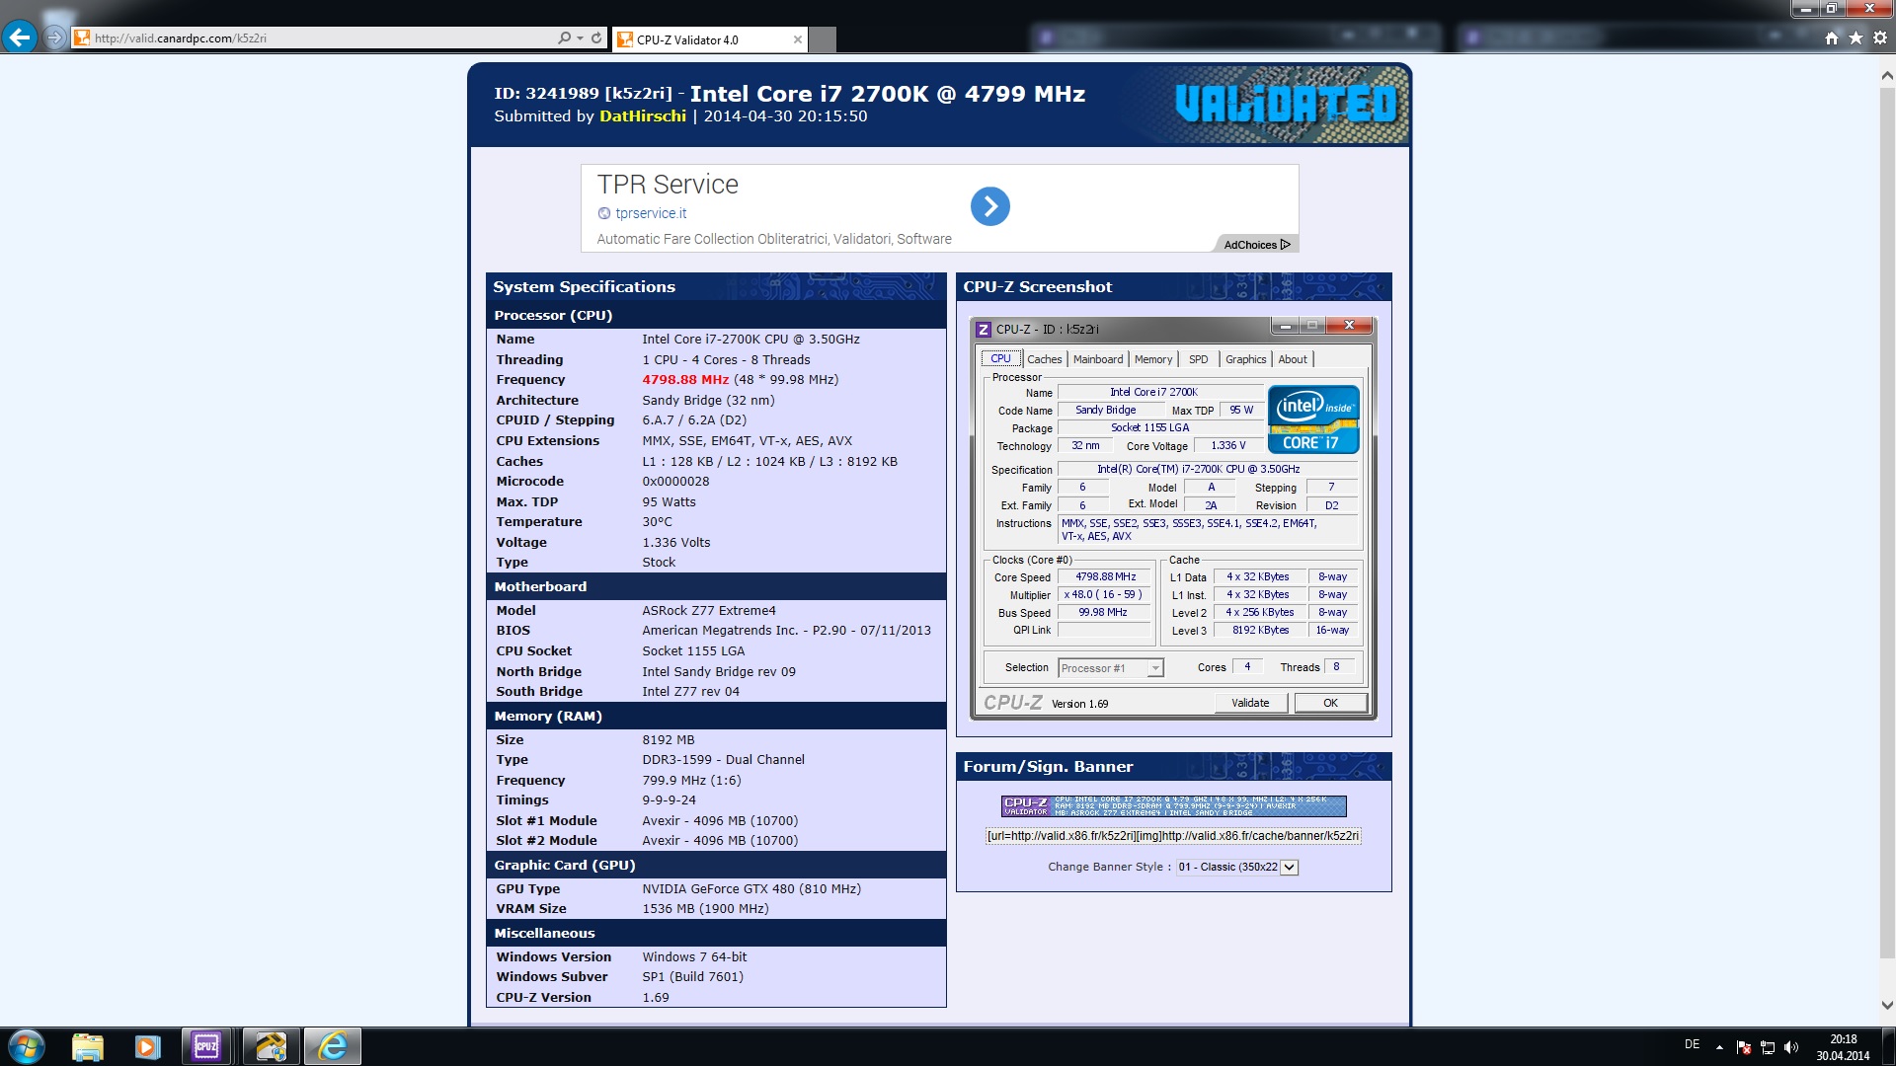The height and width of the screenshot is (1066, 1896).
Task: Click the Intel Core i7 logo image
Action: click(1313, 419)
